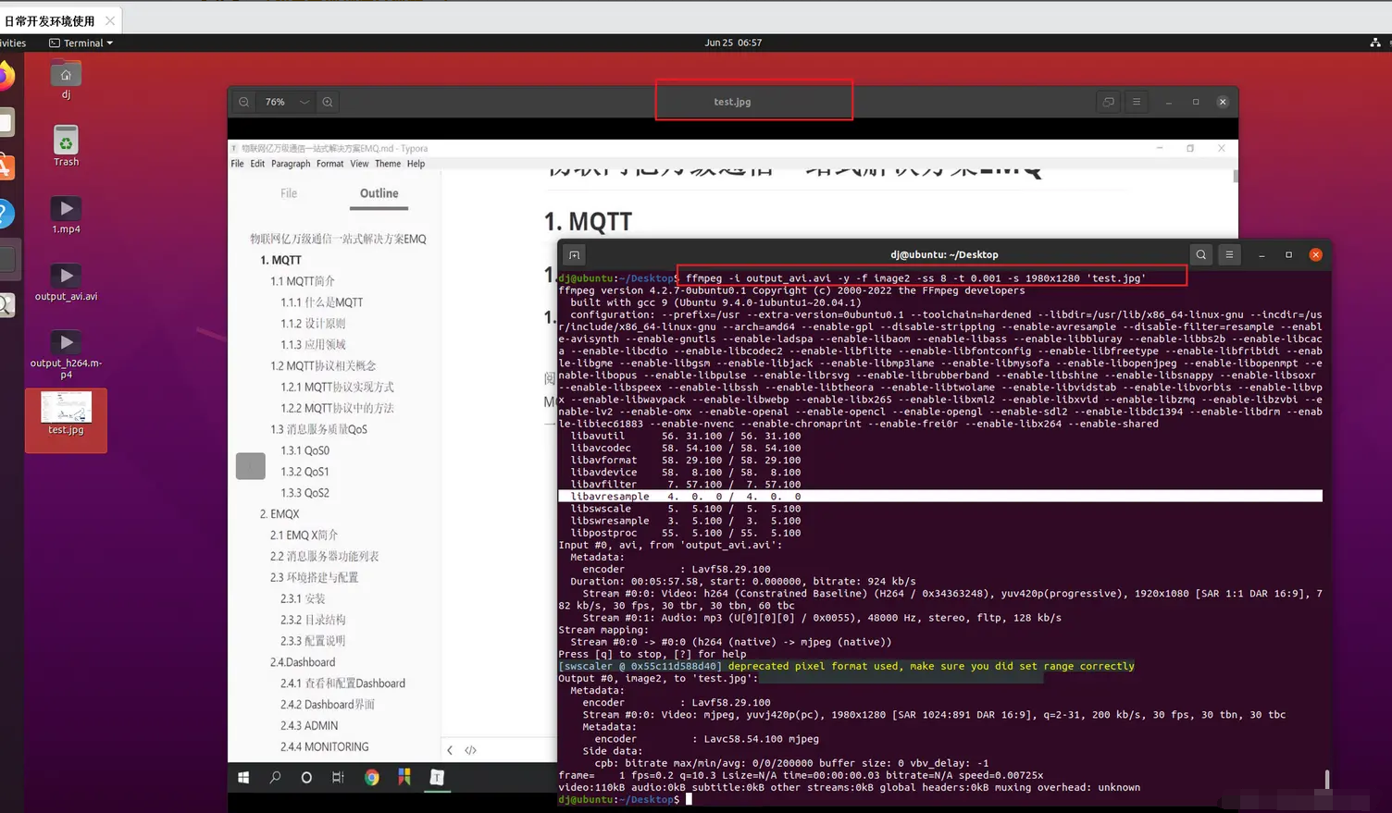Open Typora's Edit menu
The width and height of the screenshot is (1392, 813).
tap(257, 164)
